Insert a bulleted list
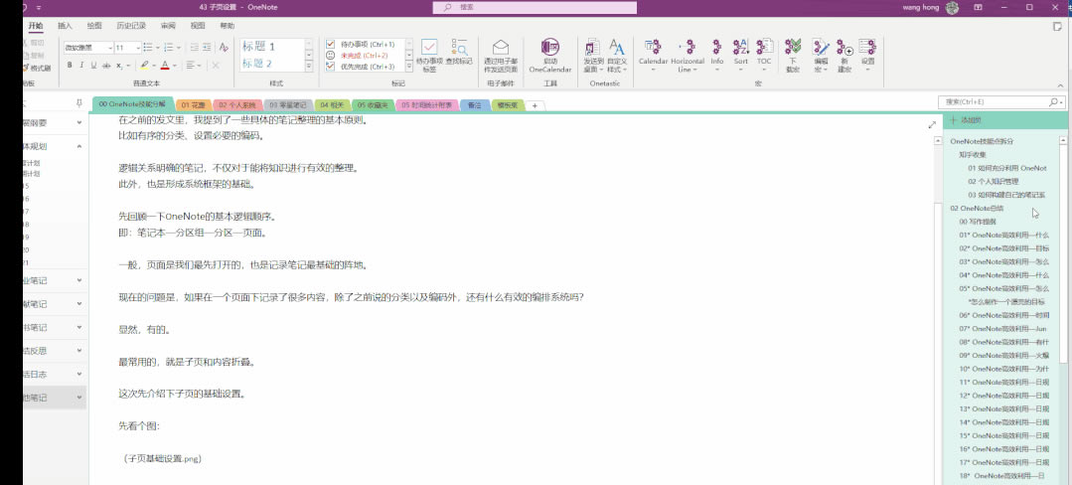Viewport: 1072px width, 485px height. click(x=150, y=47)
